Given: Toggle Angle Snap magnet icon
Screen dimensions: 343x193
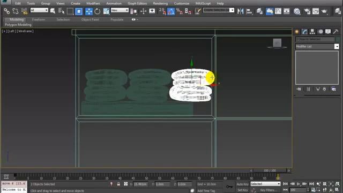Looking at the screenshot, I should click(x=171, y=11).
